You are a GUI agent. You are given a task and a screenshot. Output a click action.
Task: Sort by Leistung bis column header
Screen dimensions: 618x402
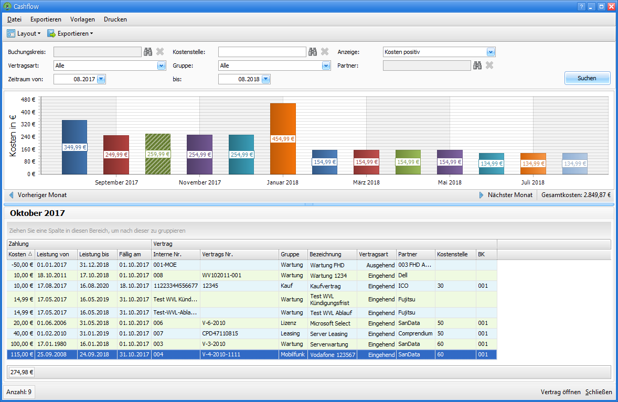click(x=97, y=254)
